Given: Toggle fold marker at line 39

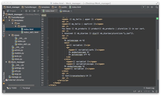Looking at the screenshot, I should click(48, 43).
